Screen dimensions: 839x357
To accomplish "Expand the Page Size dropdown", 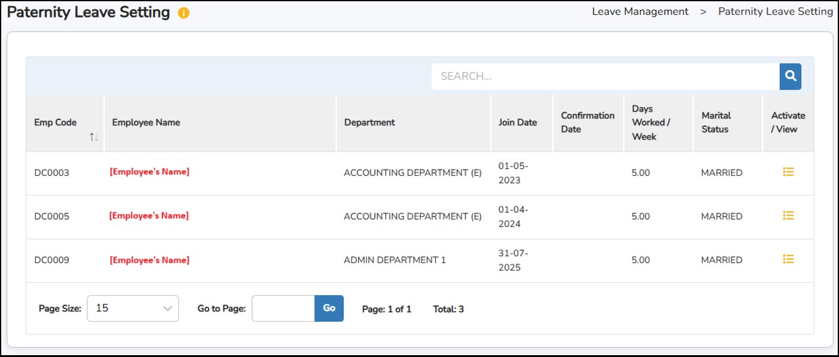I will pyautogui.click(x=133, y=308).
